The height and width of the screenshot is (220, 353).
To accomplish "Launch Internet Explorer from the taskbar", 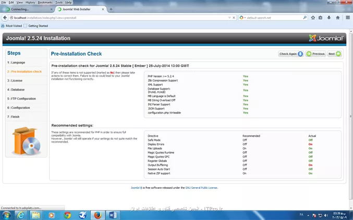I will [21, 215].
